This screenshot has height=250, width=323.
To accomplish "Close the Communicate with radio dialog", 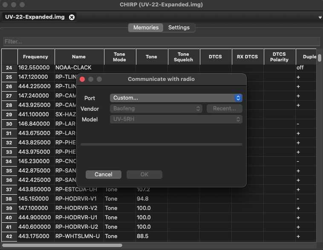I will pos(83,79).
